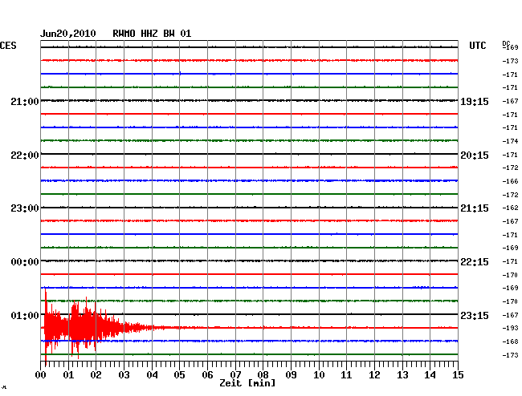522x396 pixels.
Task: Select the "22:15" UTC time label
Action: [x=475, y=262]
